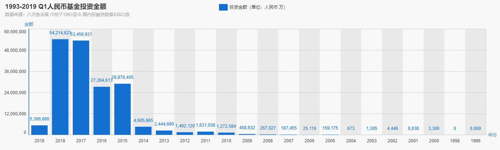Click the value label 1,492,120
Image resolution: width=500 pixels, height=150 pixels.
[185, 126]
